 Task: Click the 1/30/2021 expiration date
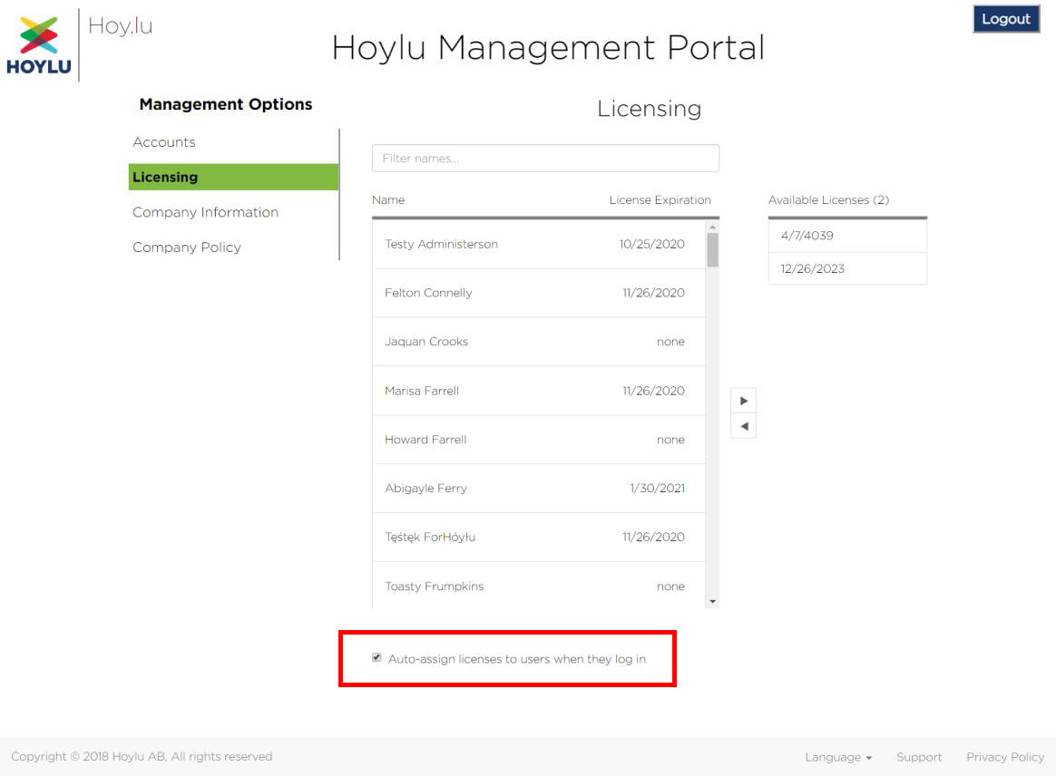tap(658, 488)
